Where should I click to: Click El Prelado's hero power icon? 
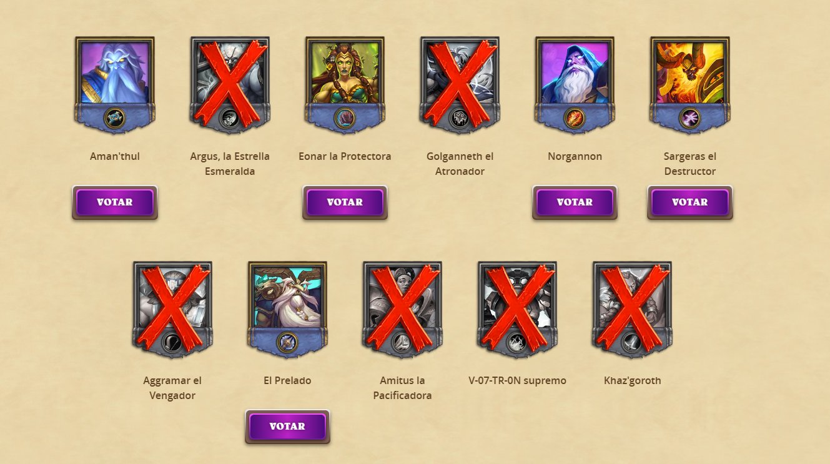287,343
